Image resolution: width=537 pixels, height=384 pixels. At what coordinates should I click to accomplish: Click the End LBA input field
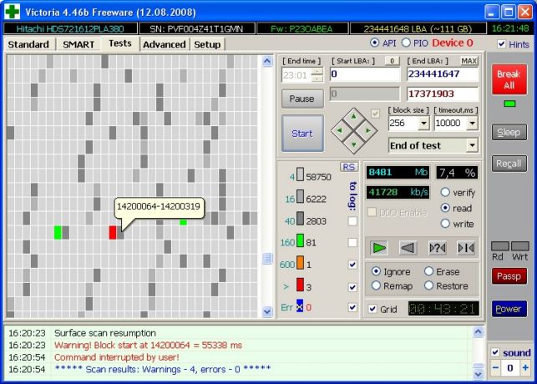tap(443, 74)
